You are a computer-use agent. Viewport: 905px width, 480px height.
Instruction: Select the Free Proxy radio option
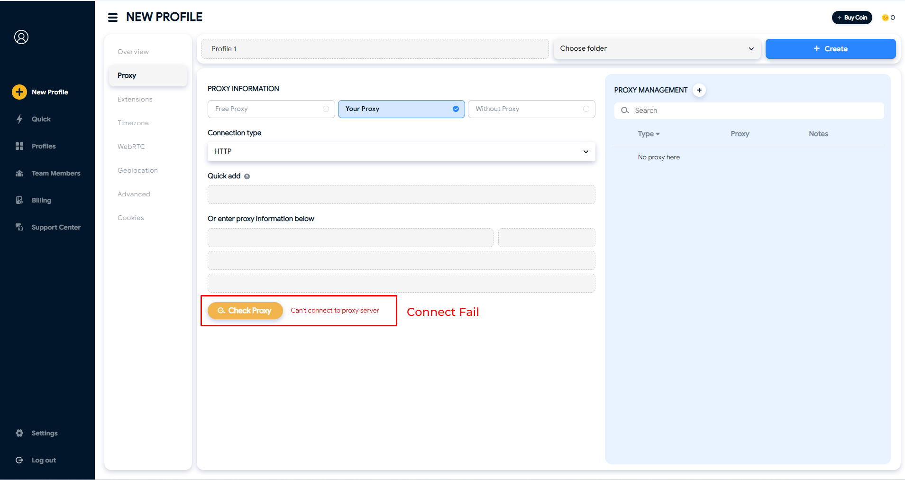point(326,109)
